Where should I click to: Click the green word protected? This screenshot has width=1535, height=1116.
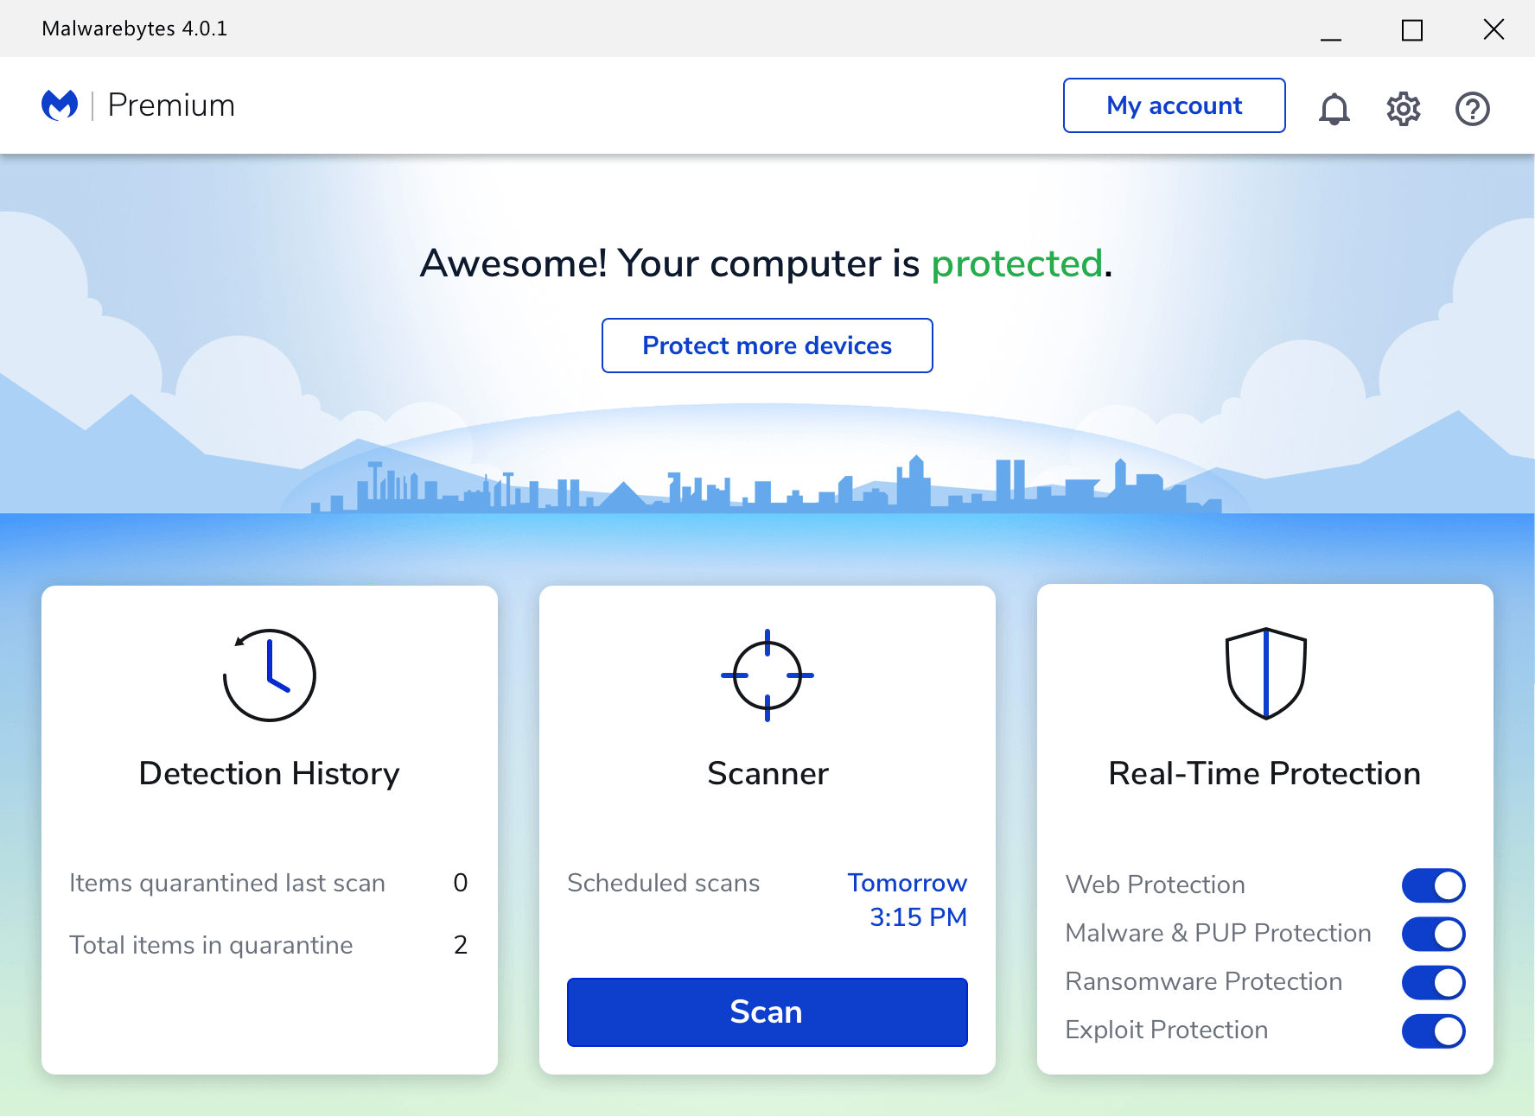coord(1017,263)
